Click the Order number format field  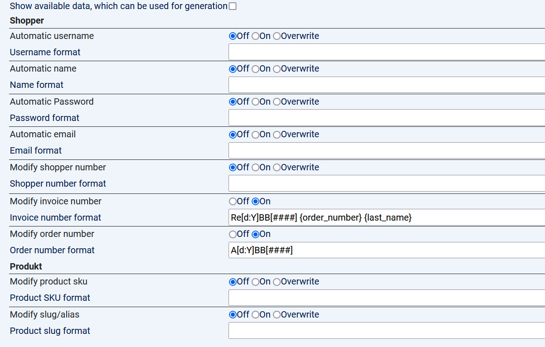click(386, 250)
